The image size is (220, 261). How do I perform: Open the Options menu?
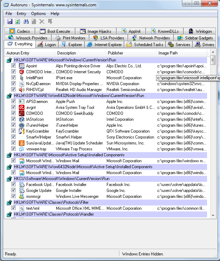38,14
